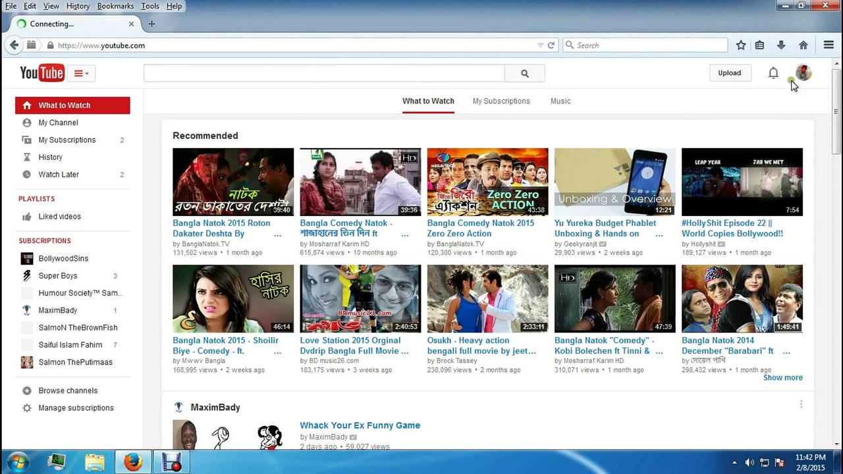
Task: Open the YouTube guide menu dropdown
Action: pyautogui.click(x=81, y=73)
